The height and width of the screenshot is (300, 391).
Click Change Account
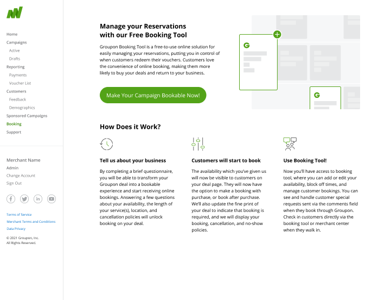click(x=21, y=176)
